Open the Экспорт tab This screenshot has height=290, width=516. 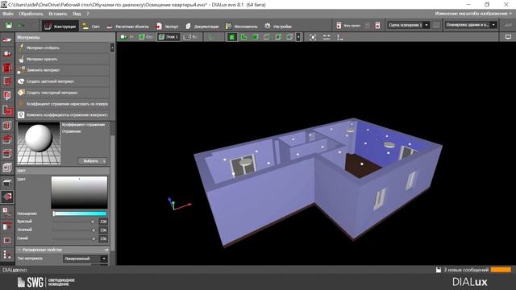point(167,27)
